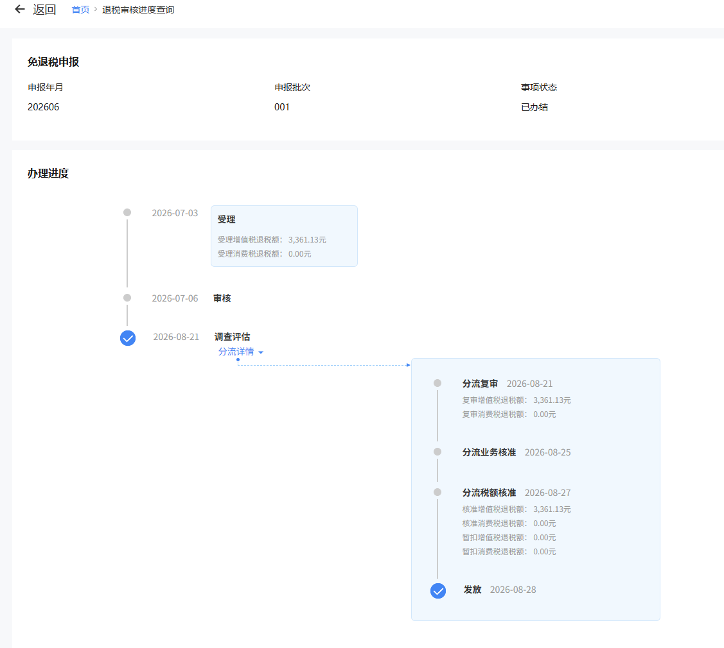Click the 受理 card heading
The image size is (724, 648).
point(226,219)
